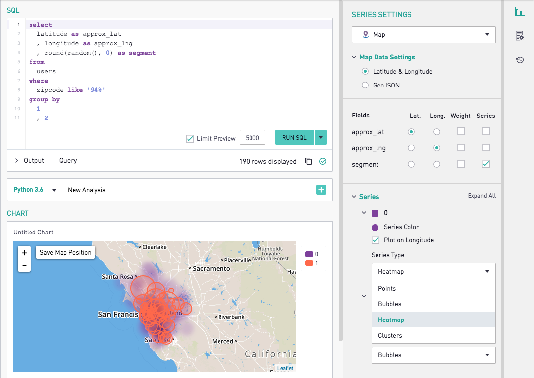534x378 pixels.
Task: Click the purple Series Color swatch
Action: (x=376, y=227)
